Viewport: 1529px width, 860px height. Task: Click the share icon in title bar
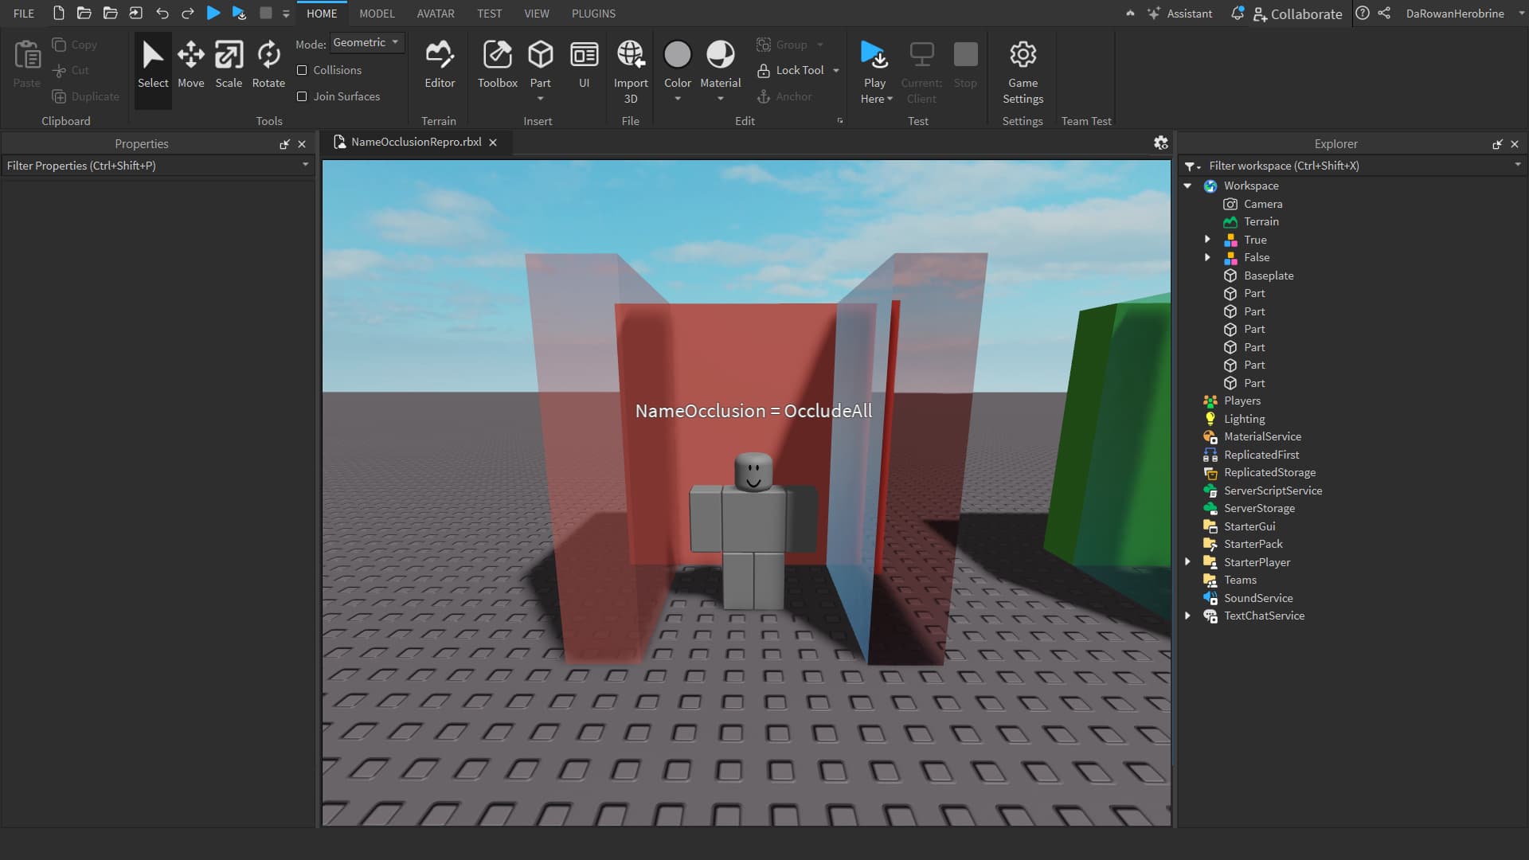[x=1385, y=14]
